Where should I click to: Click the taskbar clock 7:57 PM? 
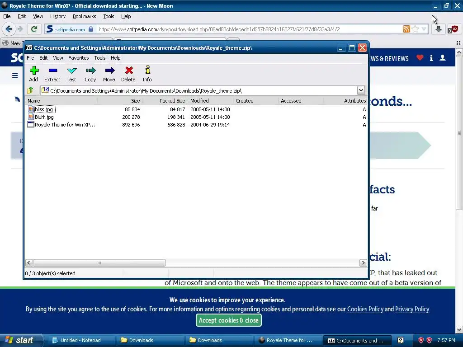(x=446, y=340)
